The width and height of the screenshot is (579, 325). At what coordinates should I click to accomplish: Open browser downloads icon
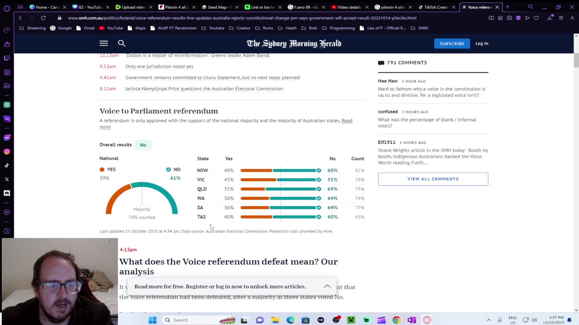(550, 18)
